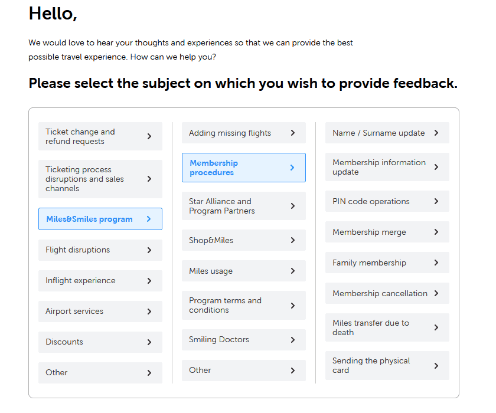Image resolution: width=496 pixels, height=413 pixels.
Task: Choose Name / Surname update
Action: [387, 133]
